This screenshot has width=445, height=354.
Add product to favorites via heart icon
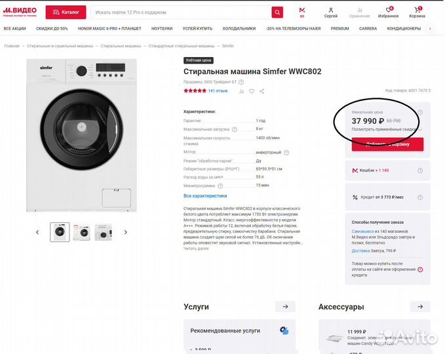(x=251, y=91)
